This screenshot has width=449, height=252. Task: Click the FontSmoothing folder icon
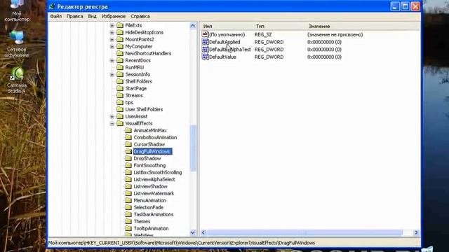[x=128, y=165]
